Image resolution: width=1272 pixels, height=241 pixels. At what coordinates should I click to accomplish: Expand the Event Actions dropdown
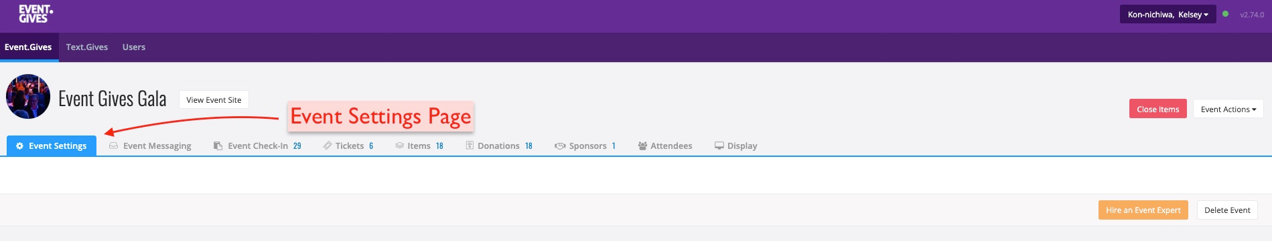click(1228, 109)
